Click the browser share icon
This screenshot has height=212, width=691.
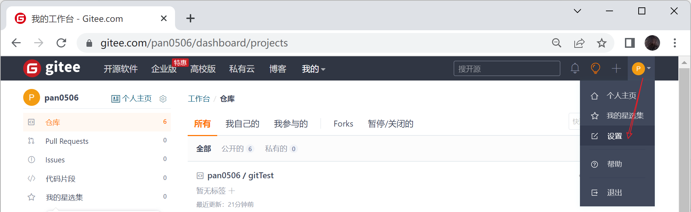(x=579, y=43)
